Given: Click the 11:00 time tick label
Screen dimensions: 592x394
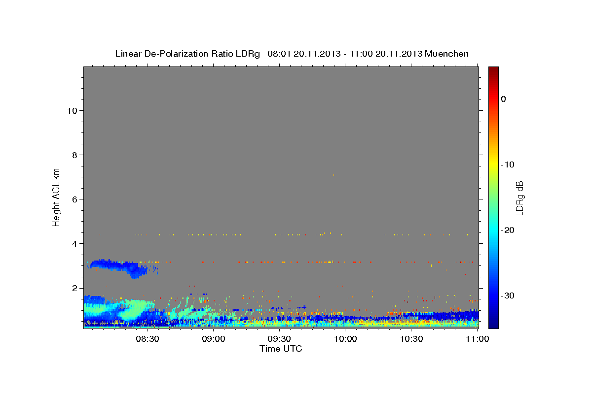Looking at the screenshot, I should point(478,339).
